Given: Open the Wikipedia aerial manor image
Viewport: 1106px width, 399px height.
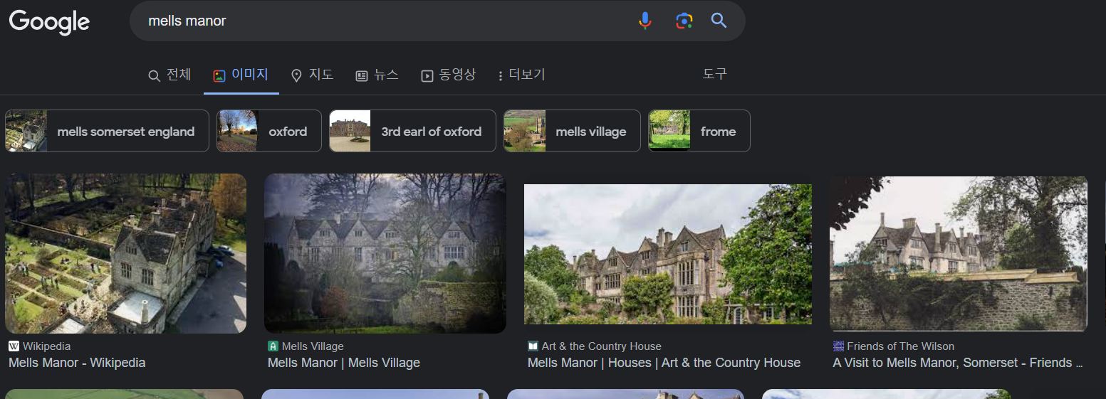Looking at the screenshot, I should click(x=126, y=253).
